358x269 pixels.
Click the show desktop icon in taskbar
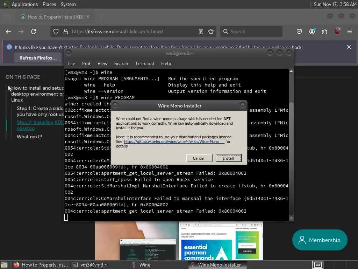(x=4, y=265)
